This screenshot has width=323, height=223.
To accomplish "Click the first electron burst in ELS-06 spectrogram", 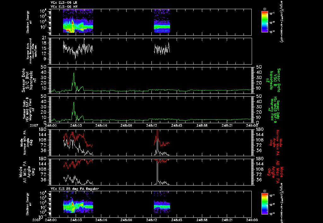I will 78,21.
